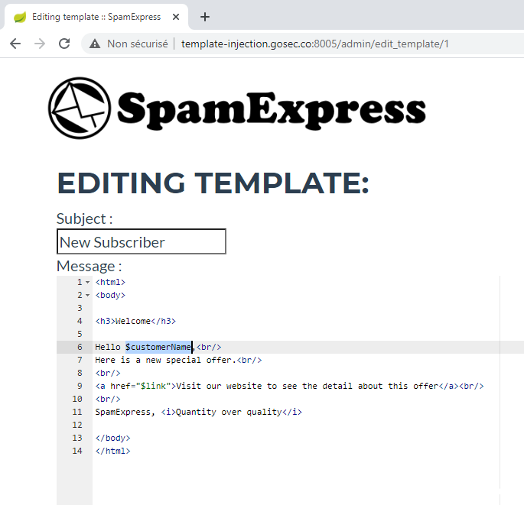This screenshot has width=524, height=505.
Task: Click the SpamExpress wordmark title
Action: tap(271, 109)
